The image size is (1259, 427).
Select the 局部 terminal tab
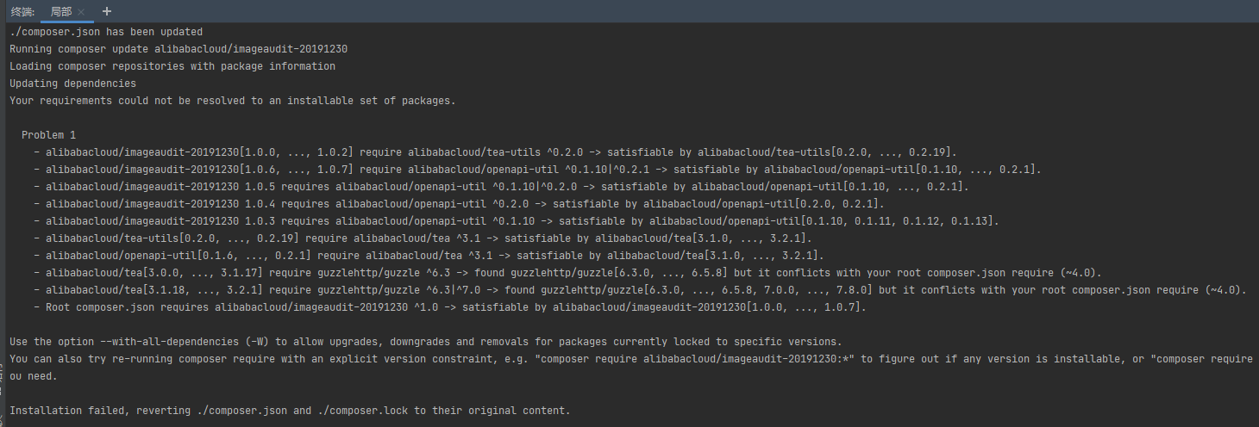click(x=60, y=11)
